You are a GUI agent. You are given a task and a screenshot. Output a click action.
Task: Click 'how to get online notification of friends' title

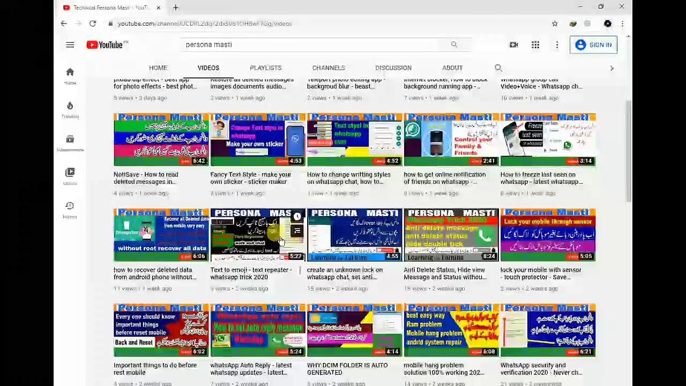[x=445, y=178]
